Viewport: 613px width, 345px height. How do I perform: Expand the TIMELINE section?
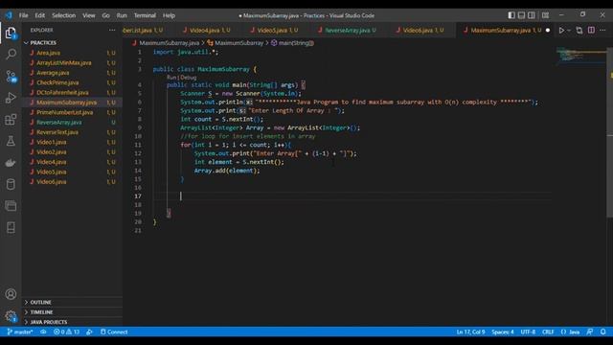(41, 312)
